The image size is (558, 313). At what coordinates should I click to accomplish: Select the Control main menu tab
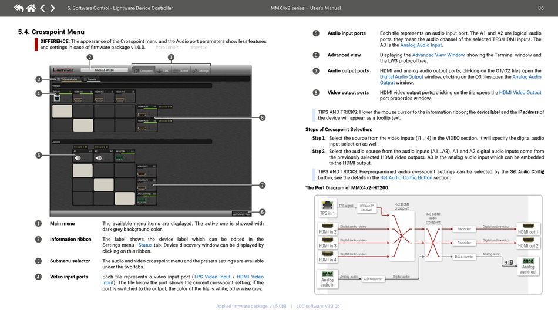click(x=181, y=70)
